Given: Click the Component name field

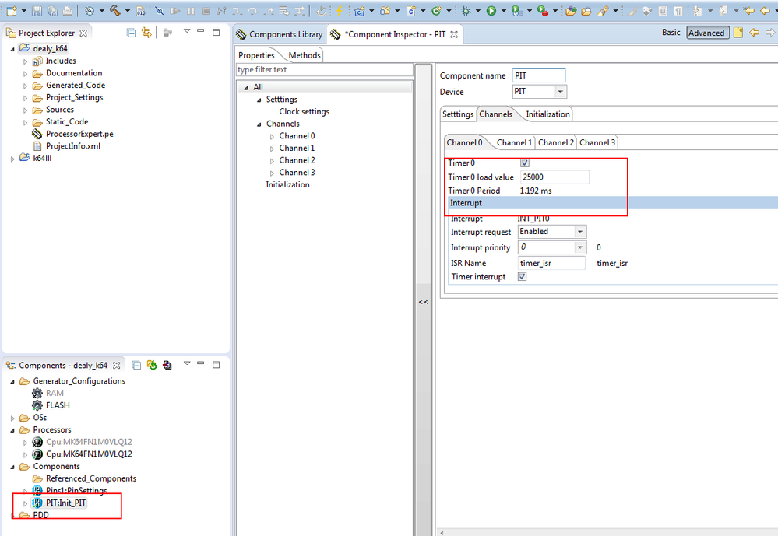Looking at the screenshot, I should click(539, 76).
